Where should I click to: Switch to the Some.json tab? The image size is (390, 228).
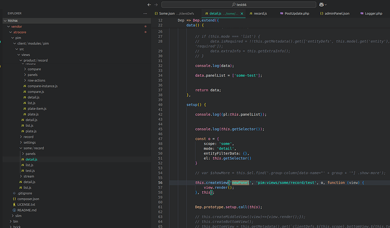coord(174,14)
